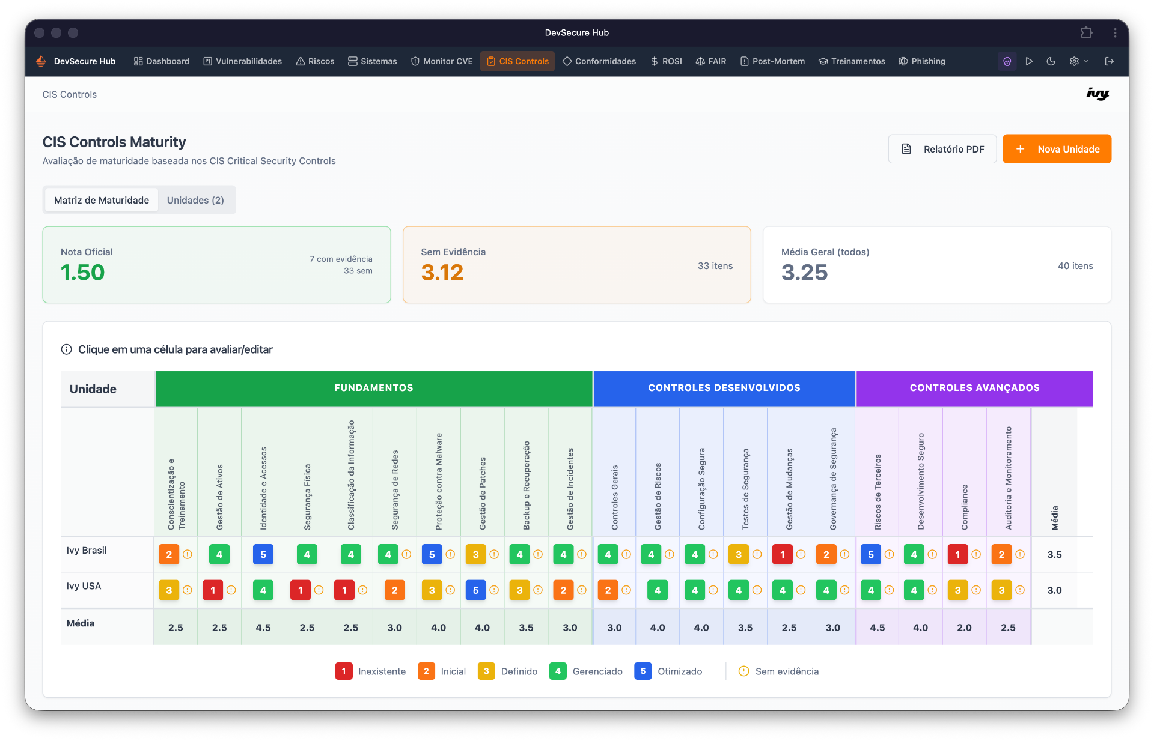Open the Phishing section
The width and height of the screenshot is (1154, 741).
[x=922, y=61]
